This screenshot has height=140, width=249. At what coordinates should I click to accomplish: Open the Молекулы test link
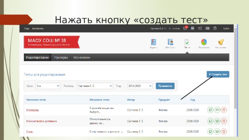point(33,110)
